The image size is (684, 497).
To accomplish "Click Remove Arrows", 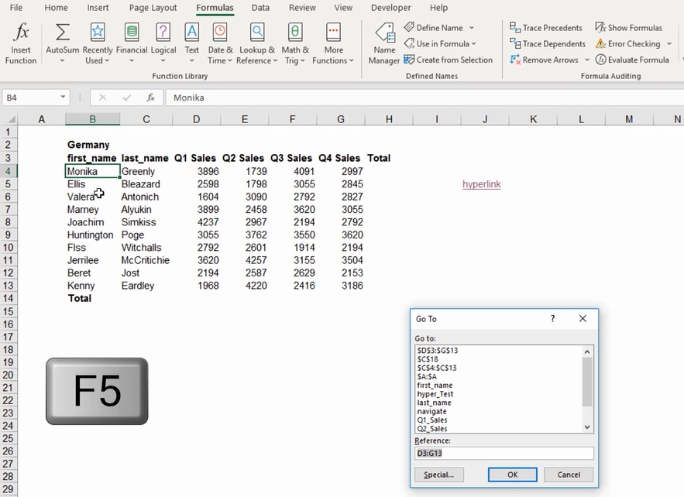I will 545,60.
